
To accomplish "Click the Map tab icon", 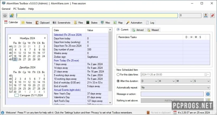I will 115,22.
